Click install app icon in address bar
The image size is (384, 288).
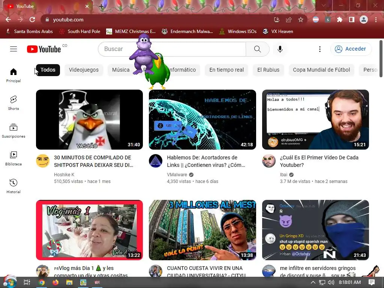click(277, 19)
